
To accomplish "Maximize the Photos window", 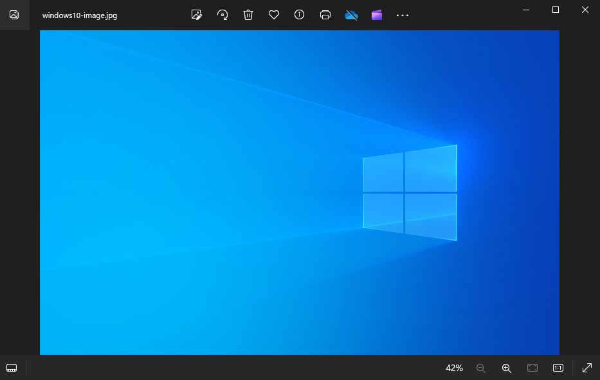I will (x=556, y=10).
